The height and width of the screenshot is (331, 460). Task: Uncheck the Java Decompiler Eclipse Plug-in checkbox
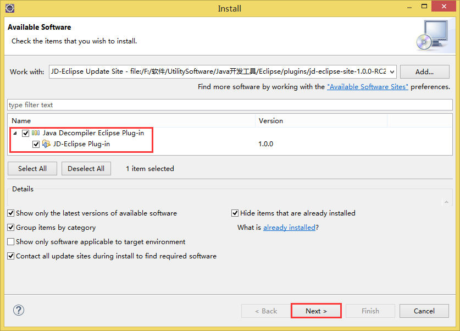[25, 133]
